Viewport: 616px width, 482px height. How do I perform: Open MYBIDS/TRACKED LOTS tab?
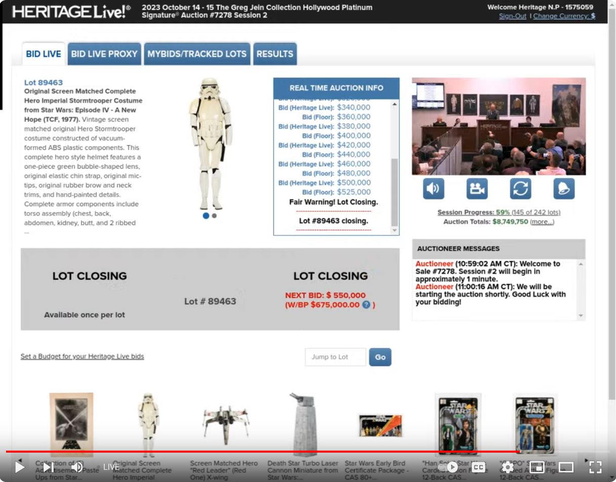click(197, 54)
